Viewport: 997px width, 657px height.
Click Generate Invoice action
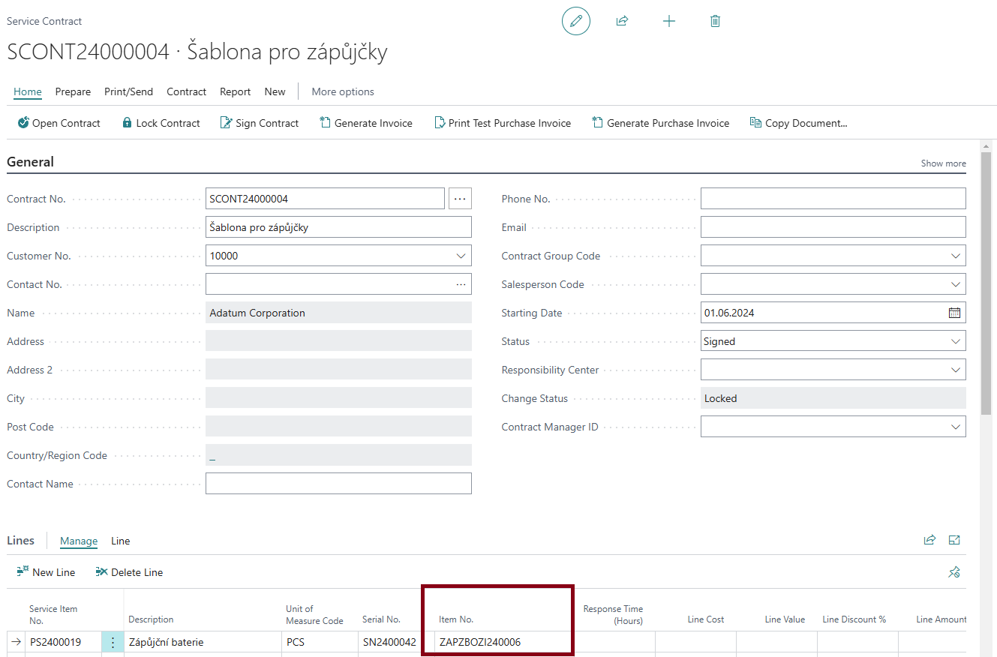[366, 123]
